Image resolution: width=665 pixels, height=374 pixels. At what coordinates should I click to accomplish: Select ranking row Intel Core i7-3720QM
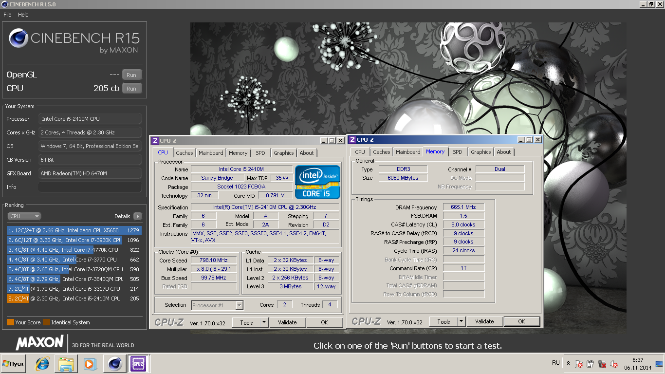[x=74, y=269]
